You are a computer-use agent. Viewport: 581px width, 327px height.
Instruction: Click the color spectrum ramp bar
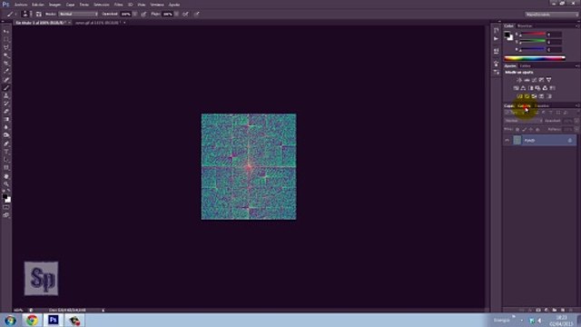click(535, 58)
